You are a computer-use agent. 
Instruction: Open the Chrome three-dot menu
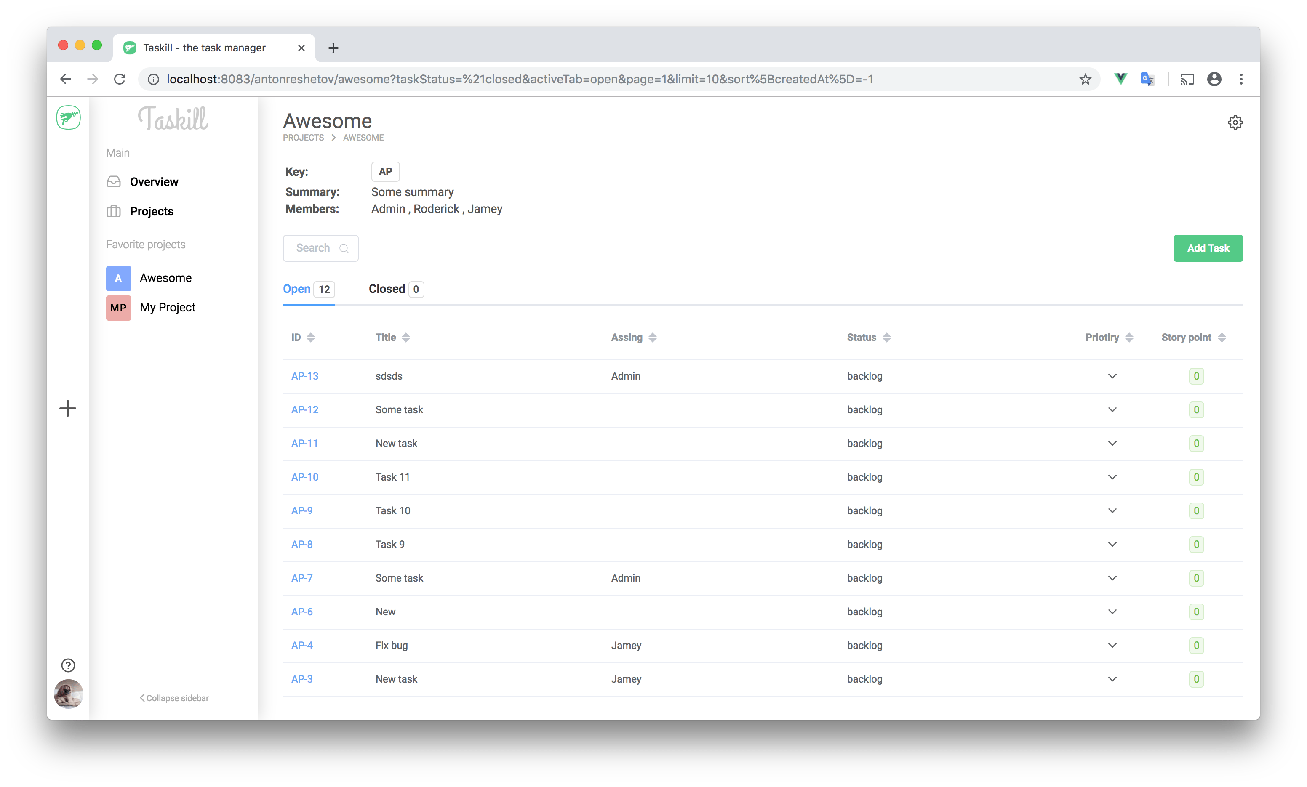tap(1241, 79)
